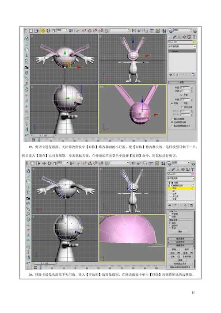The width and height of the screenshot is (221, 313).
Task: Toggle Angle Snap in first screenshot toolbar
Action: (89, 31)
